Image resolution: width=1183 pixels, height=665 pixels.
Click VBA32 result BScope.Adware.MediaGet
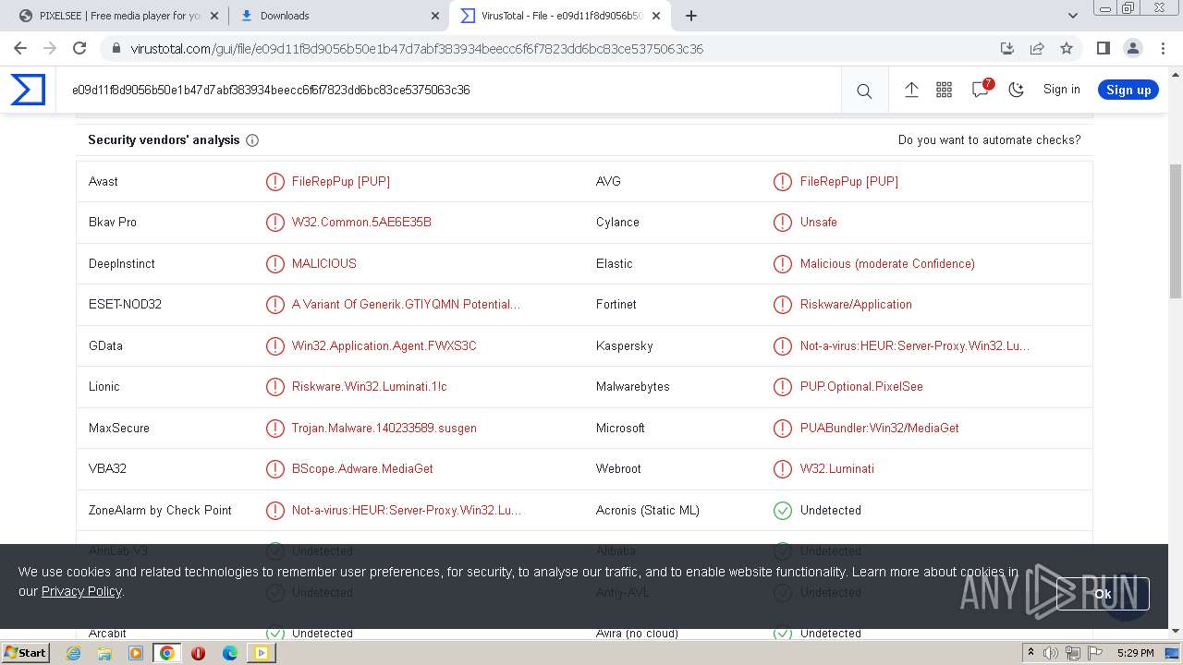pyautogui.click(x=362, y=469)
